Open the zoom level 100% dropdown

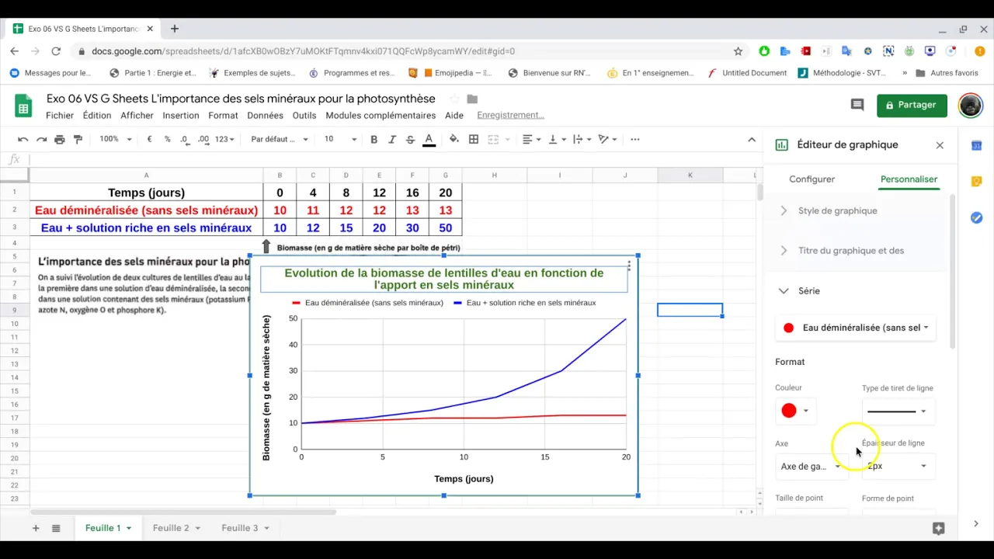(116, 139)
